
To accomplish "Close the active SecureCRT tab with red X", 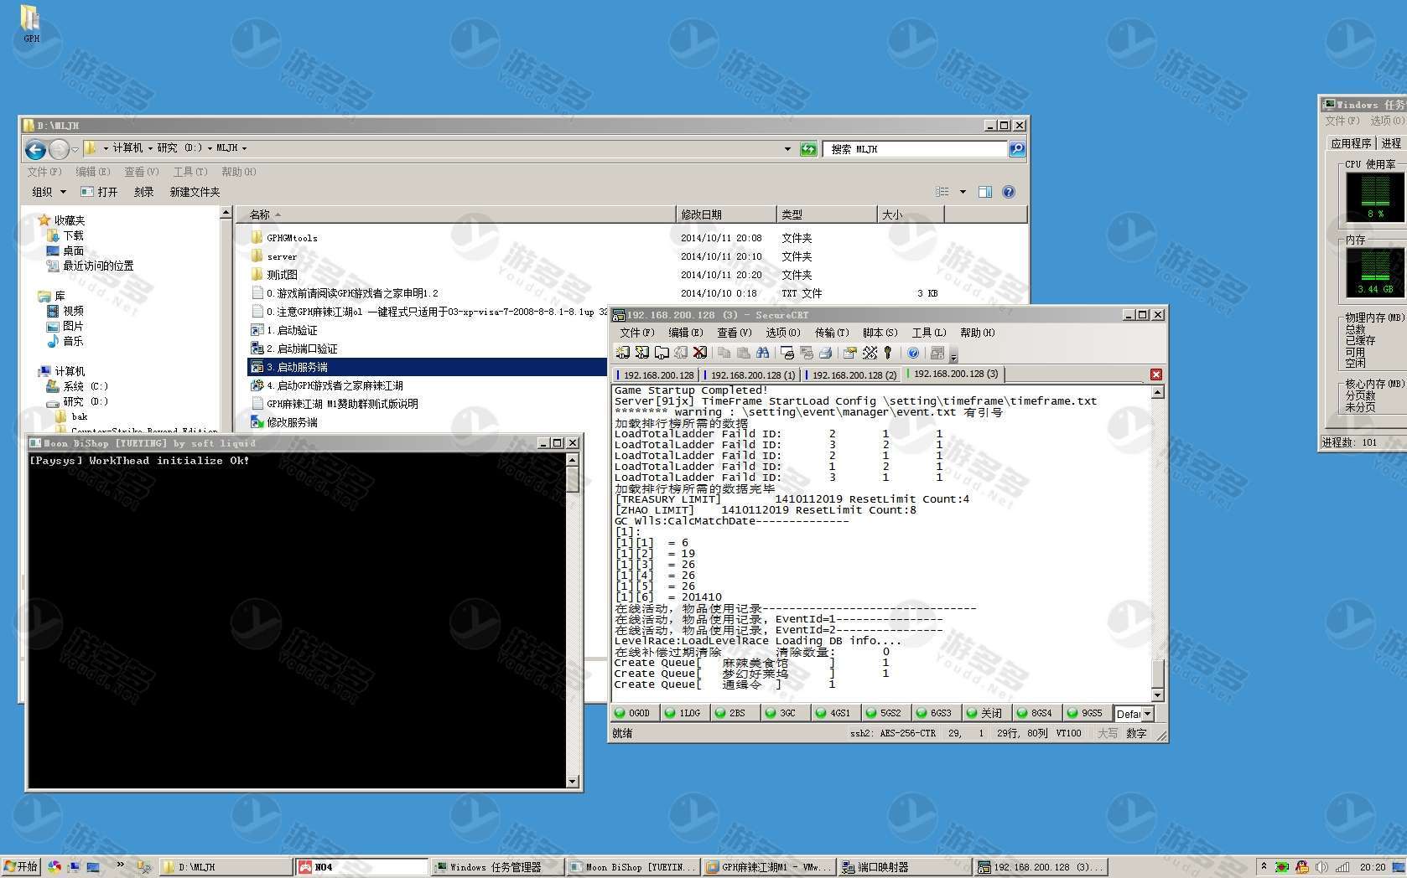I will click(x=1156, y=374).
